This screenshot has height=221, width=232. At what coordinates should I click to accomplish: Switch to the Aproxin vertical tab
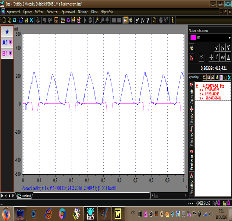[192, 94]
